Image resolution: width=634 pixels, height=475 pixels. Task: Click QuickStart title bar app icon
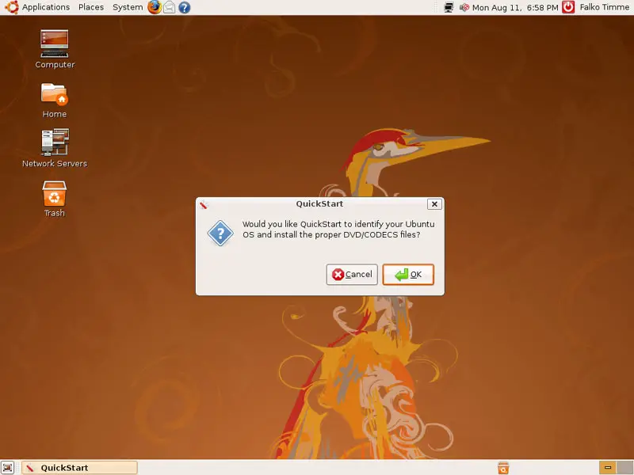coord(204,205)
